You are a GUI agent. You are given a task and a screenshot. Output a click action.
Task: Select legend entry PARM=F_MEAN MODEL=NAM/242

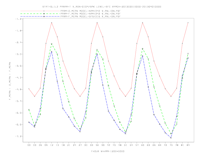pos(90,14)
